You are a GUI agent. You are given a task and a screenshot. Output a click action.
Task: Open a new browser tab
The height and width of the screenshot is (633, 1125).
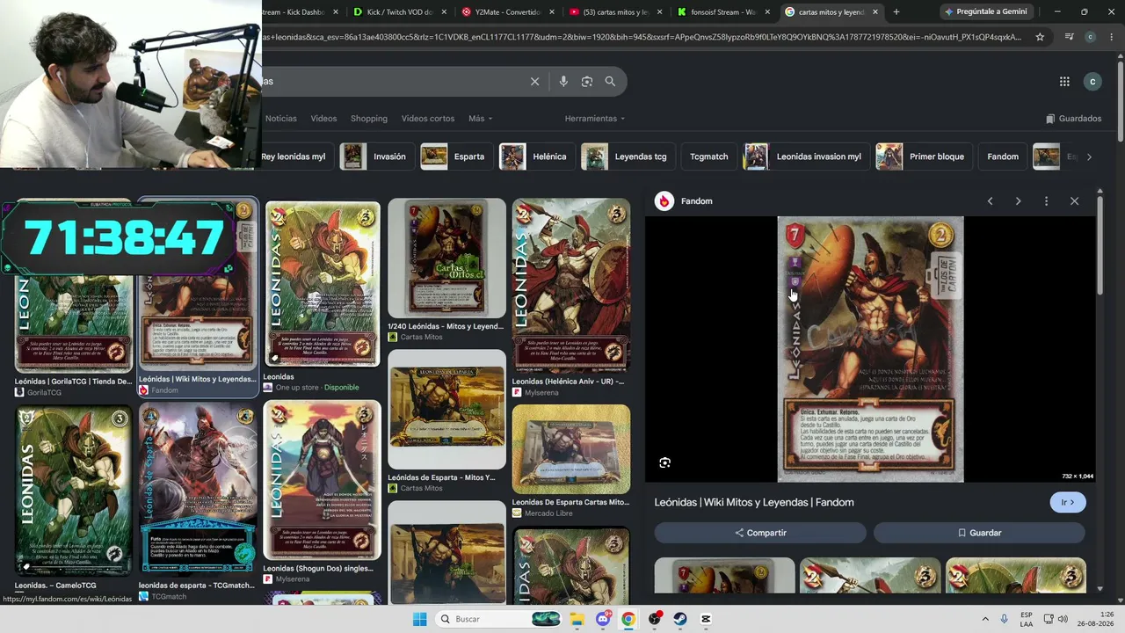click(x=896, y=12)
